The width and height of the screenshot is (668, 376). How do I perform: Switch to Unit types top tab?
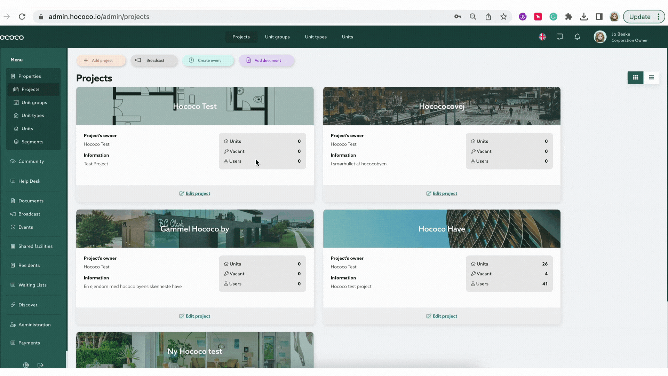pos(316,37)
